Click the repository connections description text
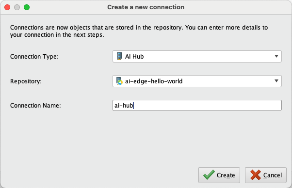Viewport: 292px width, 188px height. [x=139, y=31]
